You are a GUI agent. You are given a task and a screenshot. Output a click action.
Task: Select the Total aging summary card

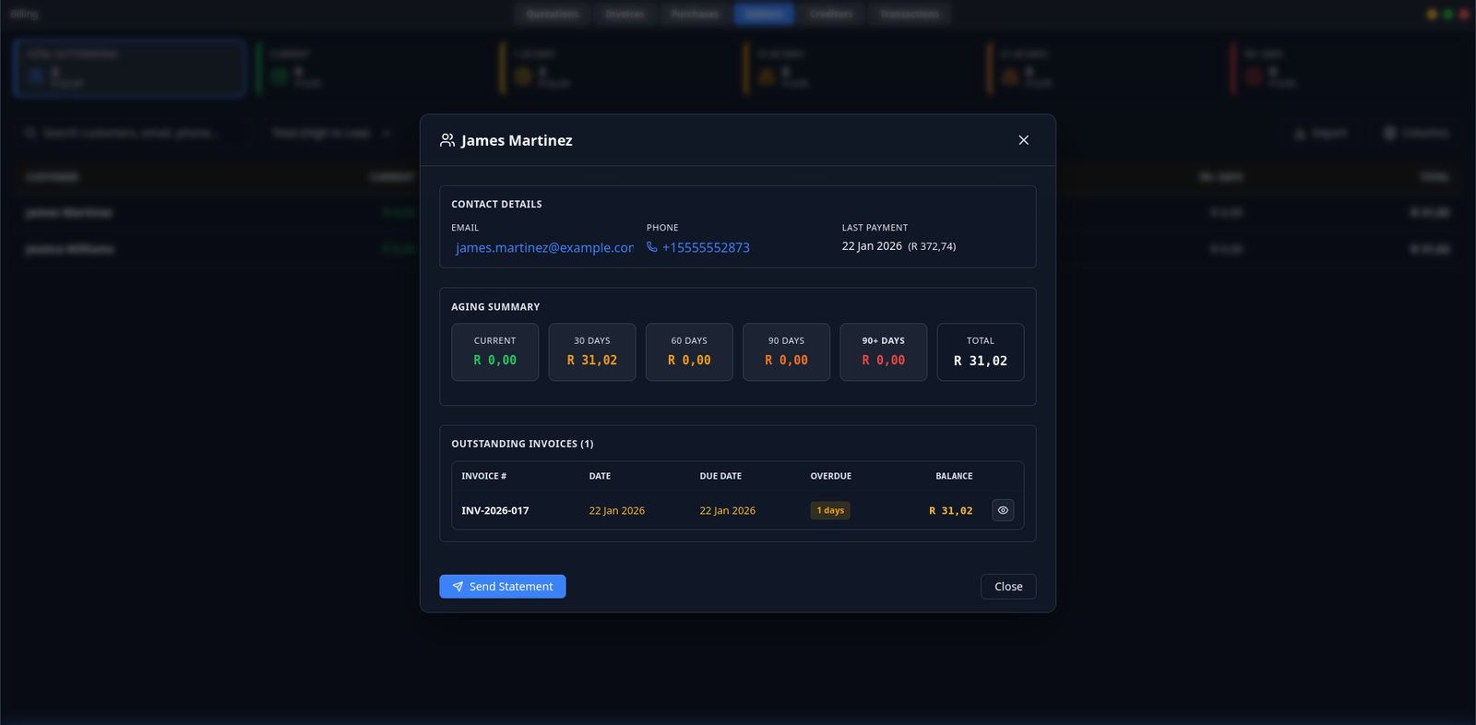[980, 351]
